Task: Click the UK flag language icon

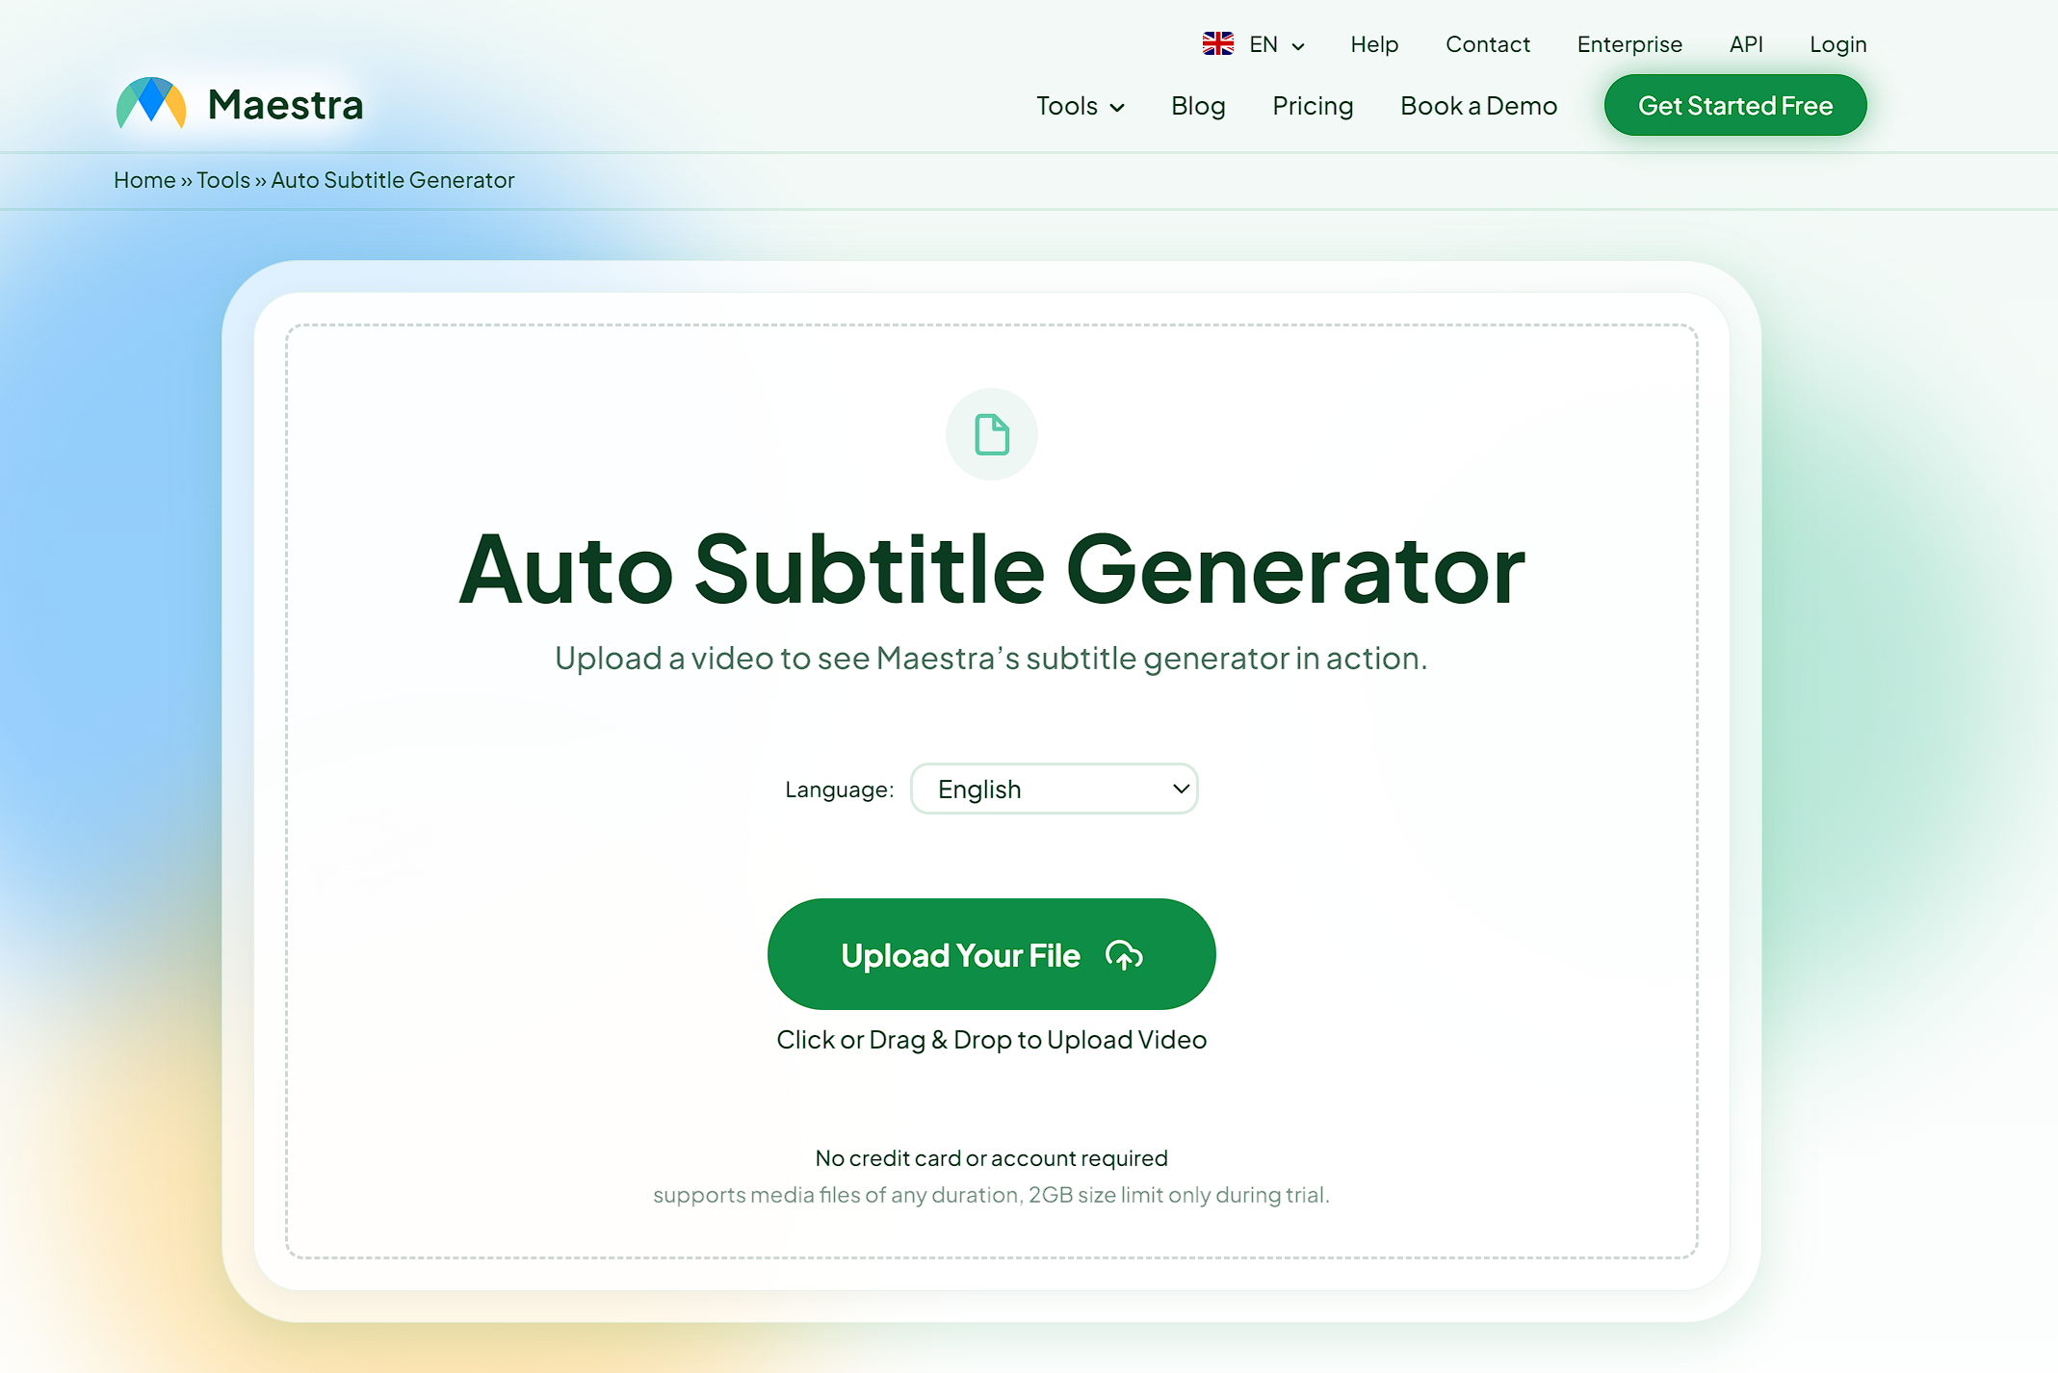Action: pyautogui.click(x=1217, y=44)
